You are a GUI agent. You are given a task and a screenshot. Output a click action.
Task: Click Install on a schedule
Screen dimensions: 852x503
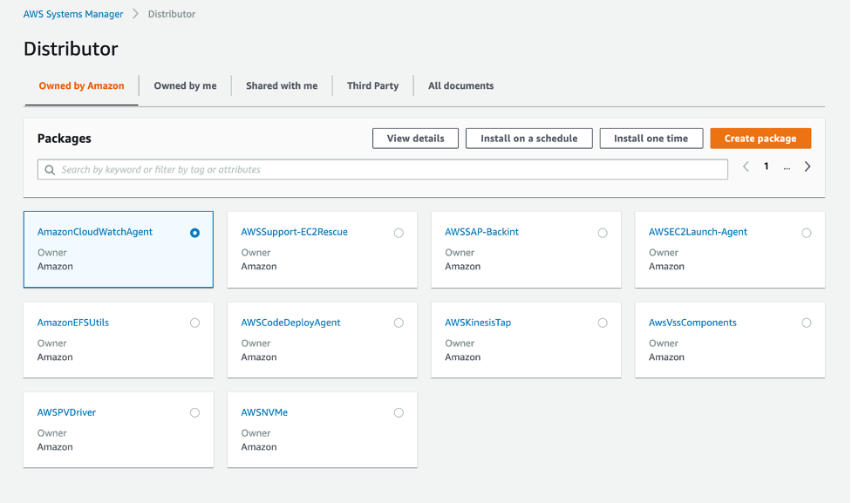click(x=528, y=138)
